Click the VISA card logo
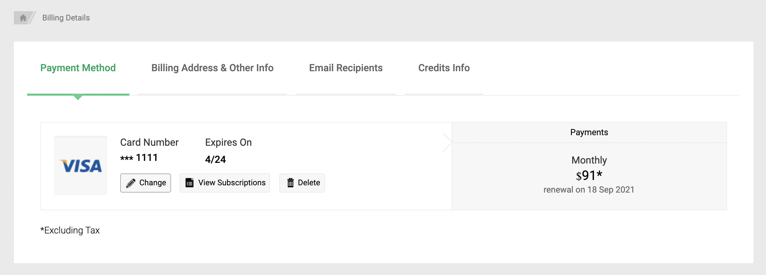Screen dimensions: 766x275 pos(81,166)
